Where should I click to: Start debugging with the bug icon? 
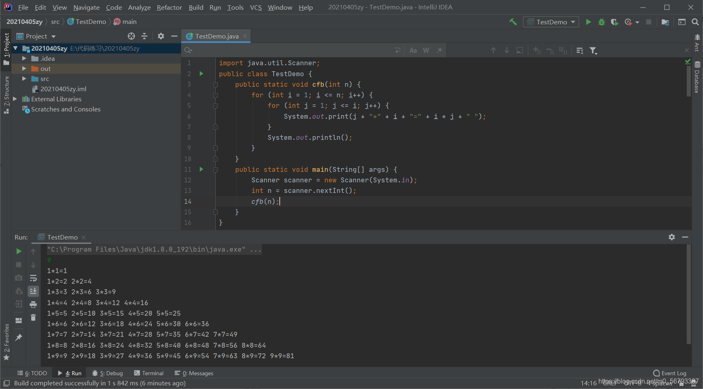tap(602, 22)
